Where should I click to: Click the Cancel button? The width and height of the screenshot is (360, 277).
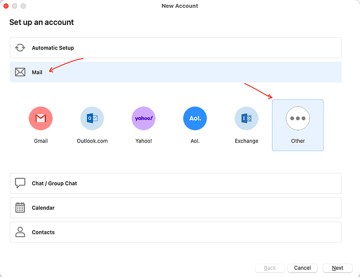[302, 268]
